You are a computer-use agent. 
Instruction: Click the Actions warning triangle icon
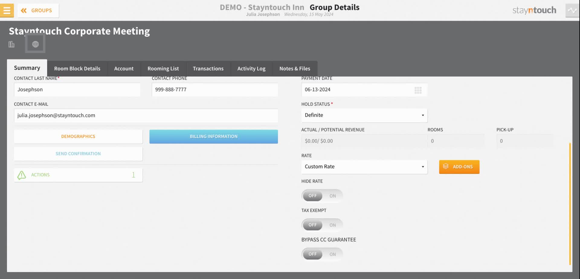tap(22, 175)
